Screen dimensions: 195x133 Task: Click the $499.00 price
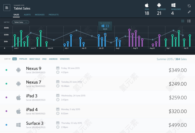pyautogui.click(x=178, y=125)
